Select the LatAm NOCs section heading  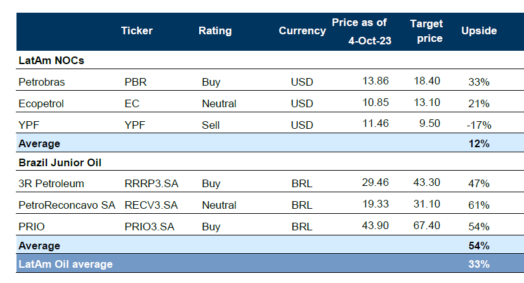point(51,60)
